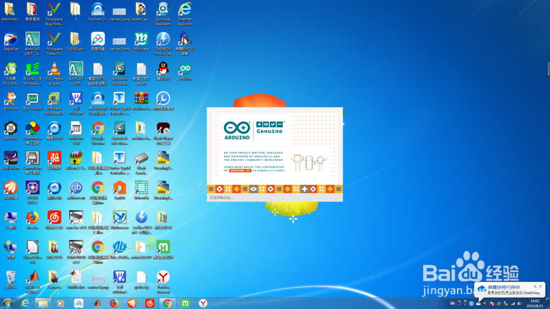The image size is (550, 309).
Task: Open Internet Explorer from the taskbar
Action: (25, 304)
